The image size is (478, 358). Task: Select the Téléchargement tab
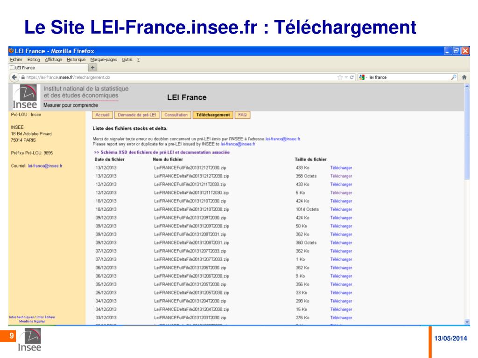213,115
